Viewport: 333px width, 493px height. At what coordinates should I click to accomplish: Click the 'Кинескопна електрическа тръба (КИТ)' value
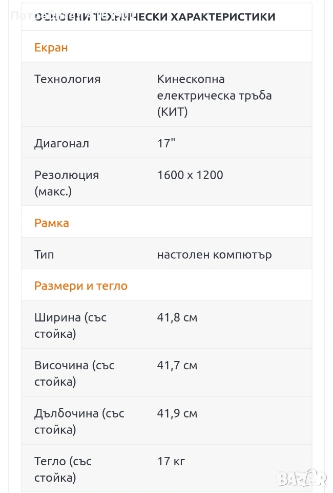pos(214,96)
